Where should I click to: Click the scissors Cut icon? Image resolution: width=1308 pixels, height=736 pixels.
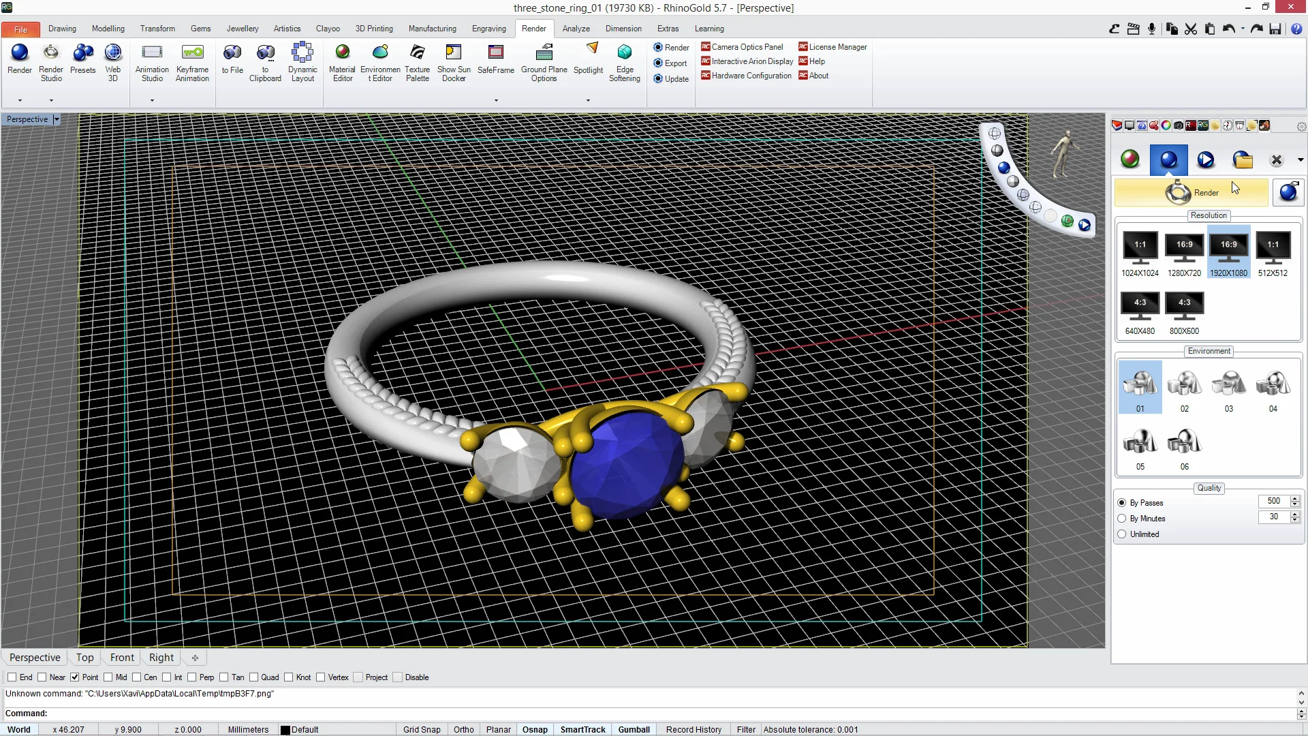[x=1191, y=29]
